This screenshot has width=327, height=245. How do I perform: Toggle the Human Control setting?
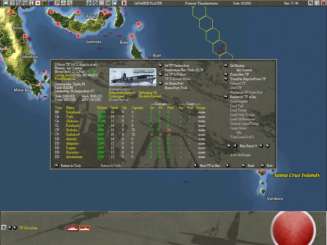pyautogui.click(x=119, y=89)
